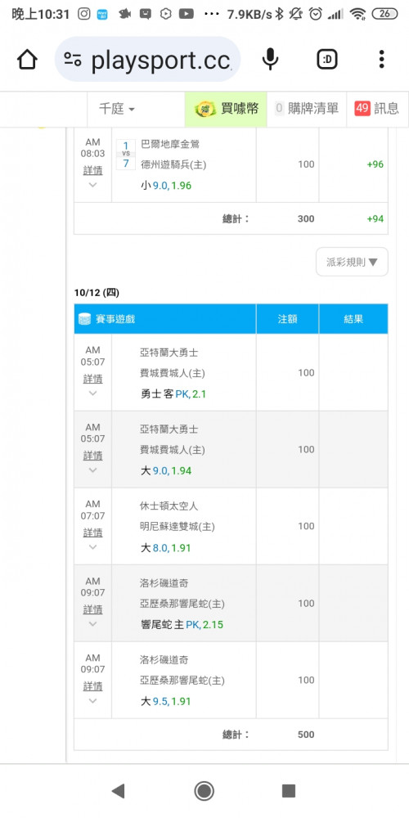Open the 千庭 user dropdown

(117, 109)
